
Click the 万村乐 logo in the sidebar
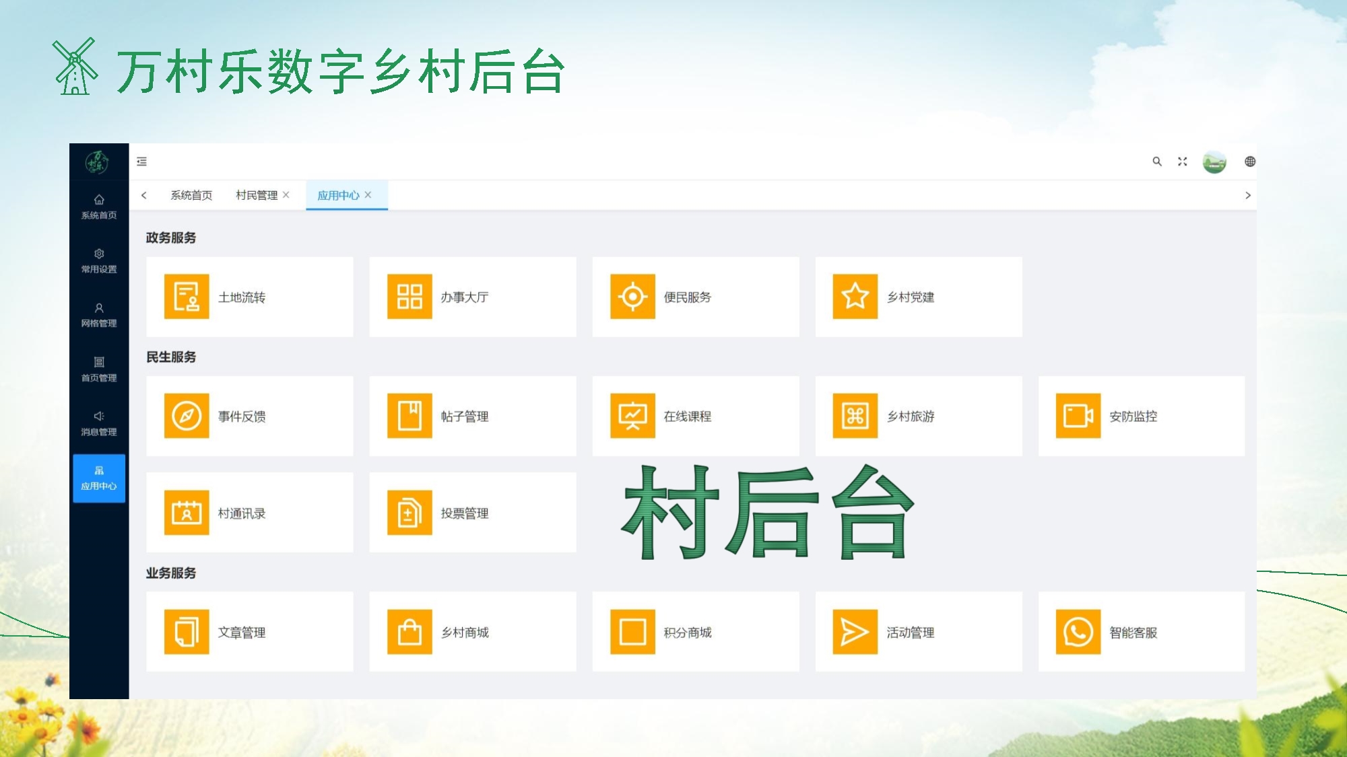pos(98,162)
